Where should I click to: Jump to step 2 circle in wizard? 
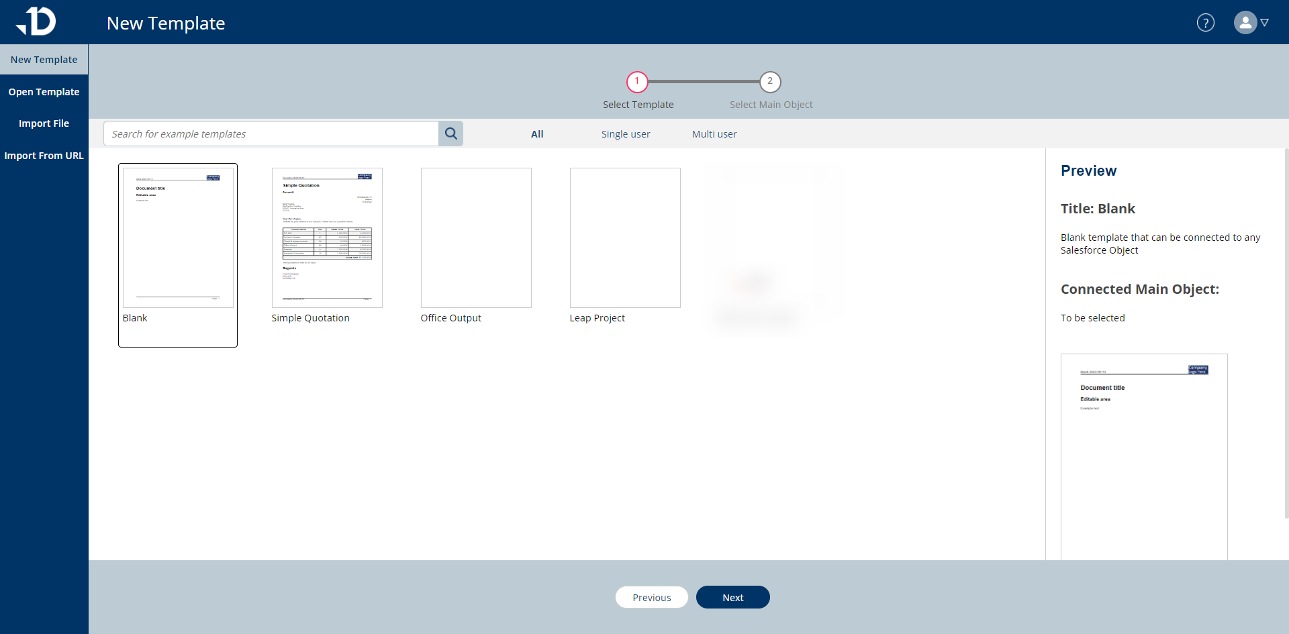tap(769, 82)
